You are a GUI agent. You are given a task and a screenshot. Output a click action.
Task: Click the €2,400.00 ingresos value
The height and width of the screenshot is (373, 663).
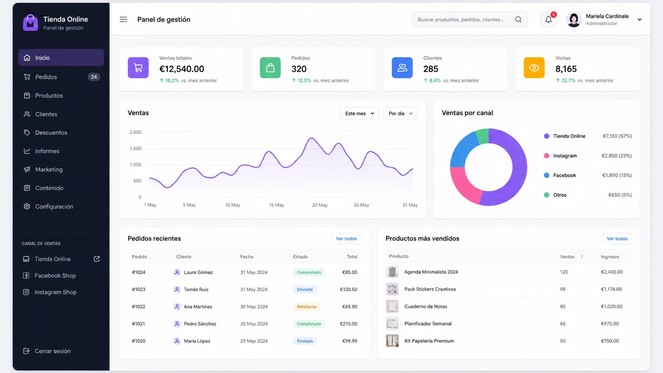pyautogui.click(x=612, y=272)
